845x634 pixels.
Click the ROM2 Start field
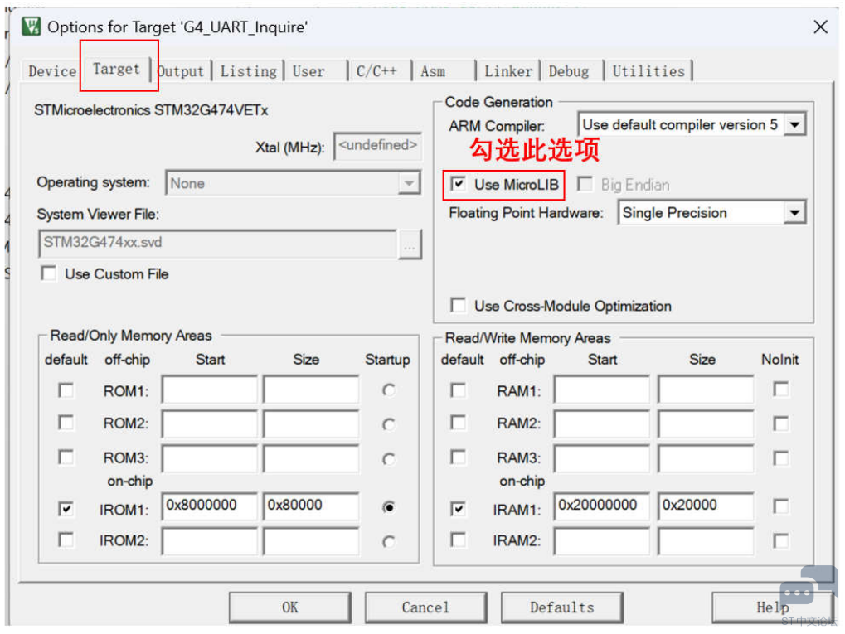point(210,424)
